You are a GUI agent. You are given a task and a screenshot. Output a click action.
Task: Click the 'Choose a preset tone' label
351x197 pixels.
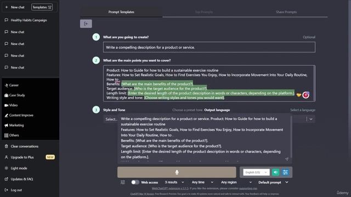pyautogui.click(x=188, y=110)
